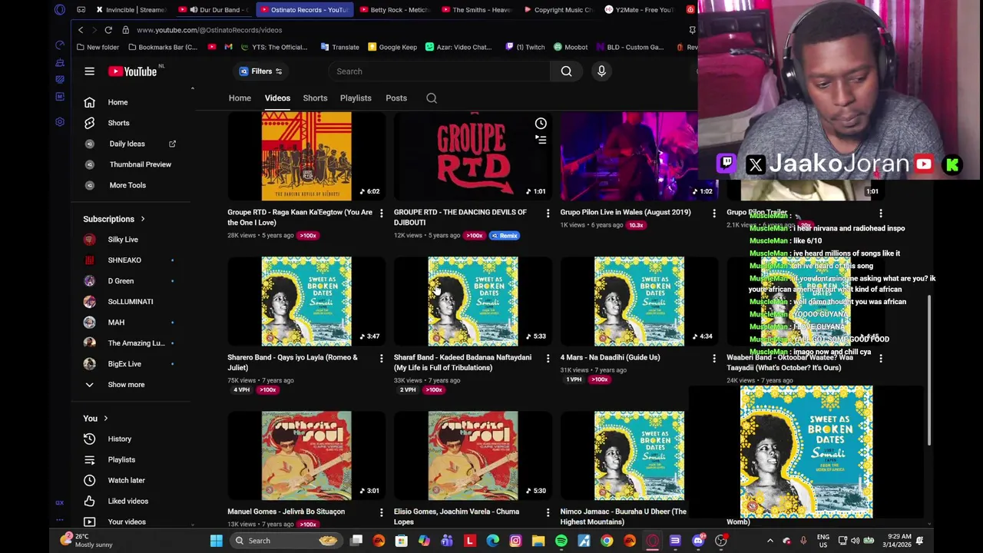Click the YouTube search input field

[439, 71]
